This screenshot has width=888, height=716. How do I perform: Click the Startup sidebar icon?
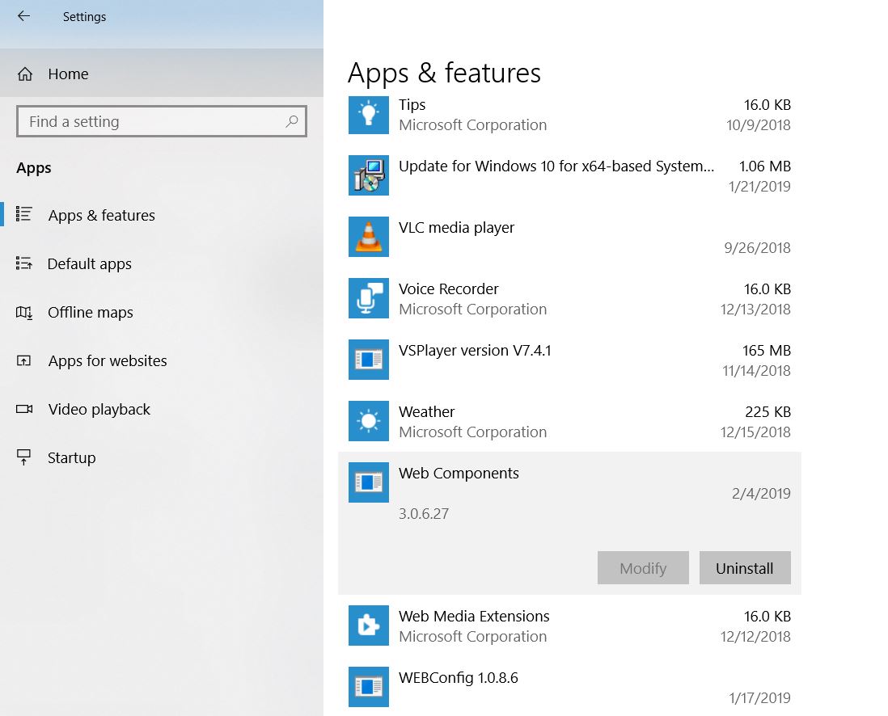pyautogui.click(x=23, y=457)
